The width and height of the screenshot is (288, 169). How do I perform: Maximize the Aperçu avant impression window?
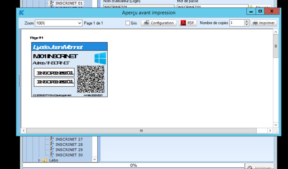(x=260, y=11)
